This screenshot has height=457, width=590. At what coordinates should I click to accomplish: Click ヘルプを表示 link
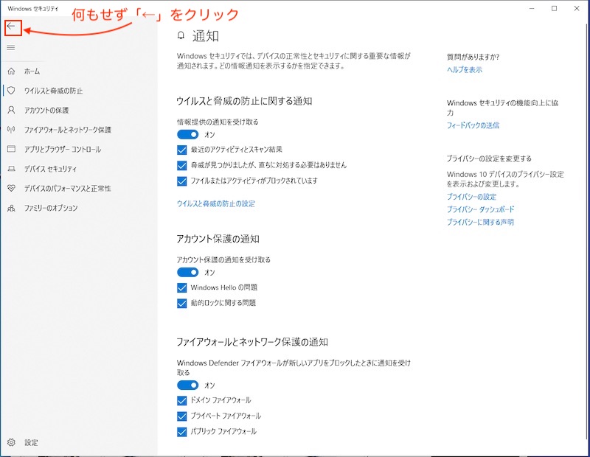click(x=465, y=69)
